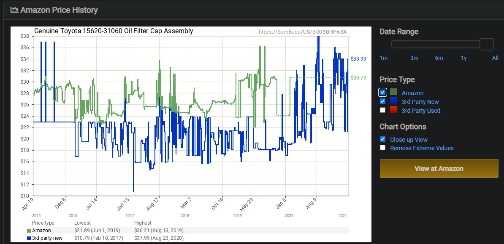Click the Date Range heading
This screenshot has height=244, width=504.
point(399,32)
